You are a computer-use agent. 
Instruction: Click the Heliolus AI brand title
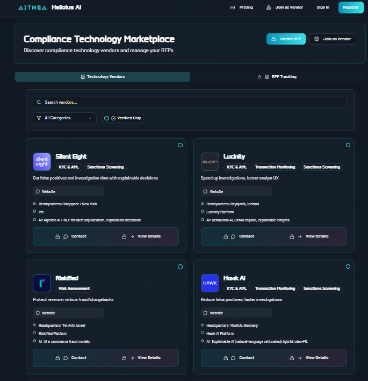tap(66, 8)
